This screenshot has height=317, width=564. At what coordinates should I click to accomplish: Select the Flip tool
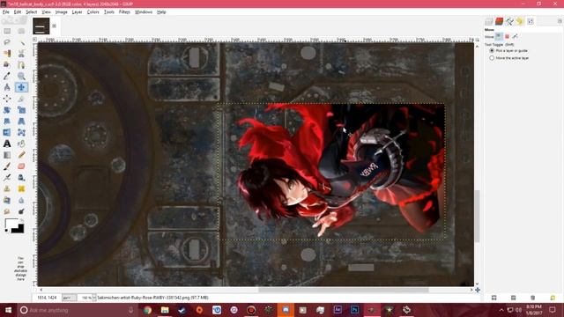7,132
